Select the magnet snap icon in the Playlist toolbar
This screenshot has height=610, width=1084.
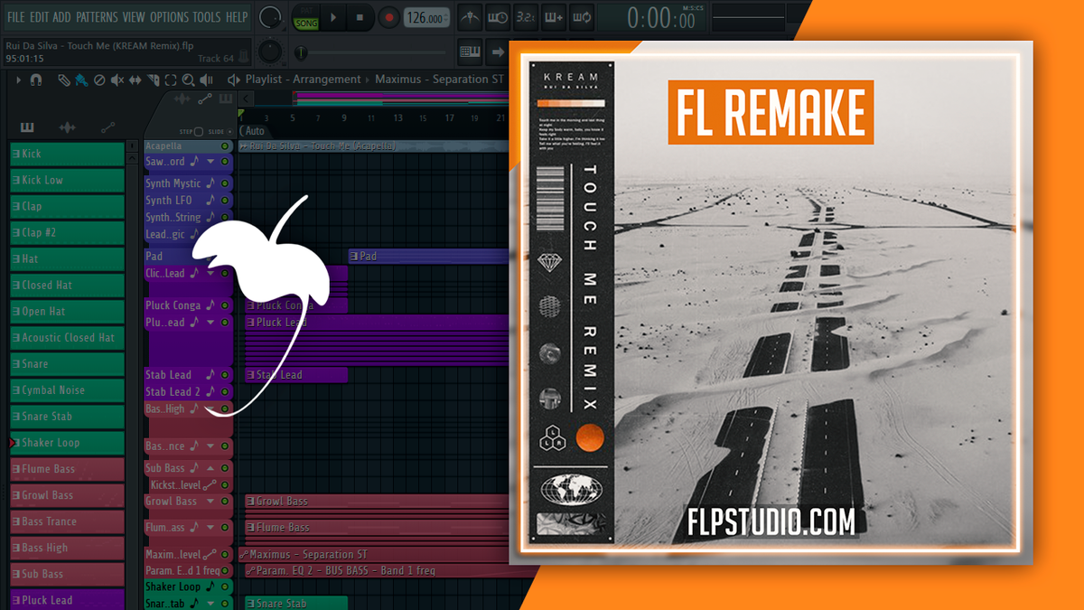34,80
